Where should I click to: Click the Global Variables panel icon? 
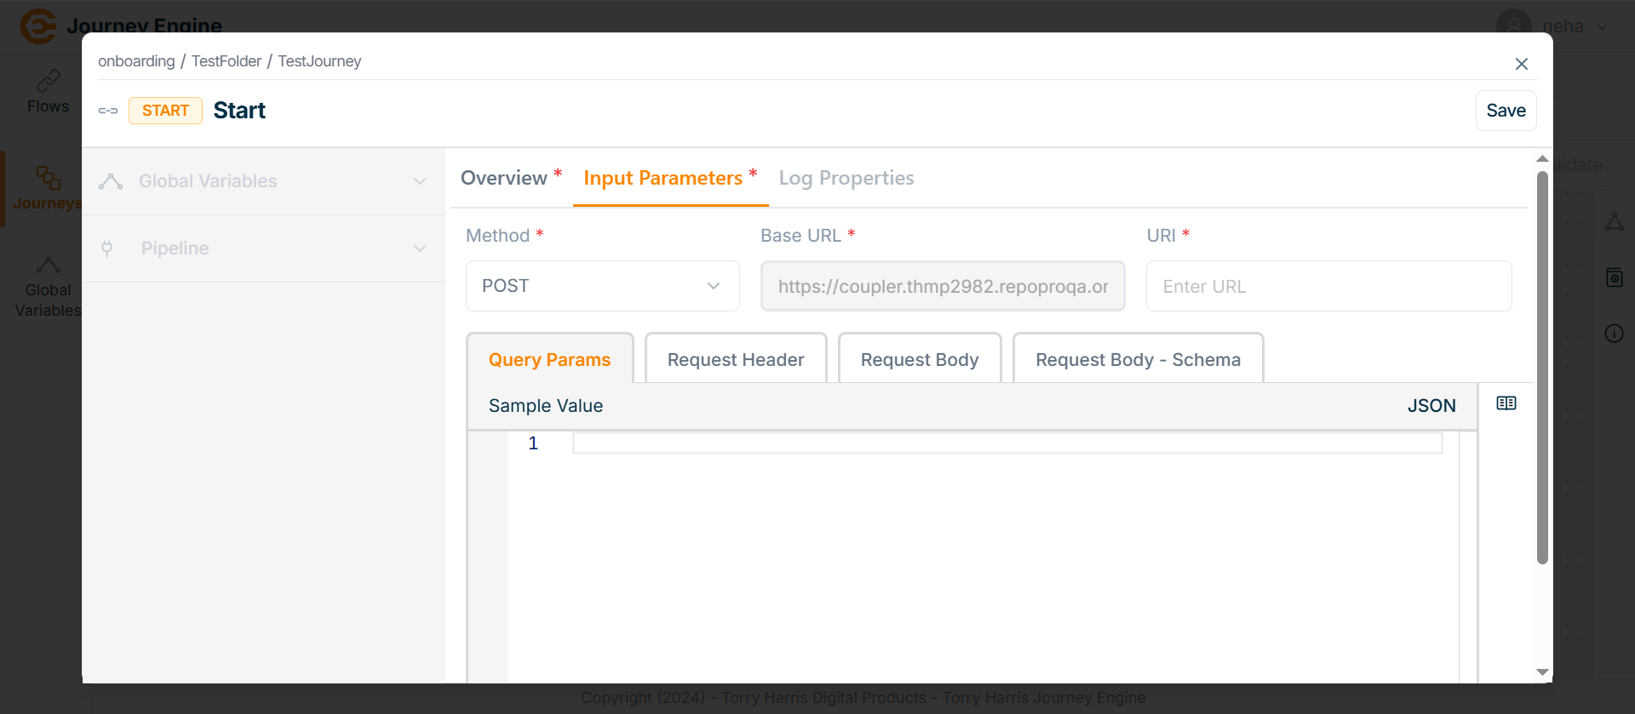tap(111, 181)
